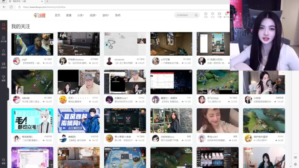Click the douyu.com address bar URL
Screen dimensions: 299x168
click(x=44, y=7)
